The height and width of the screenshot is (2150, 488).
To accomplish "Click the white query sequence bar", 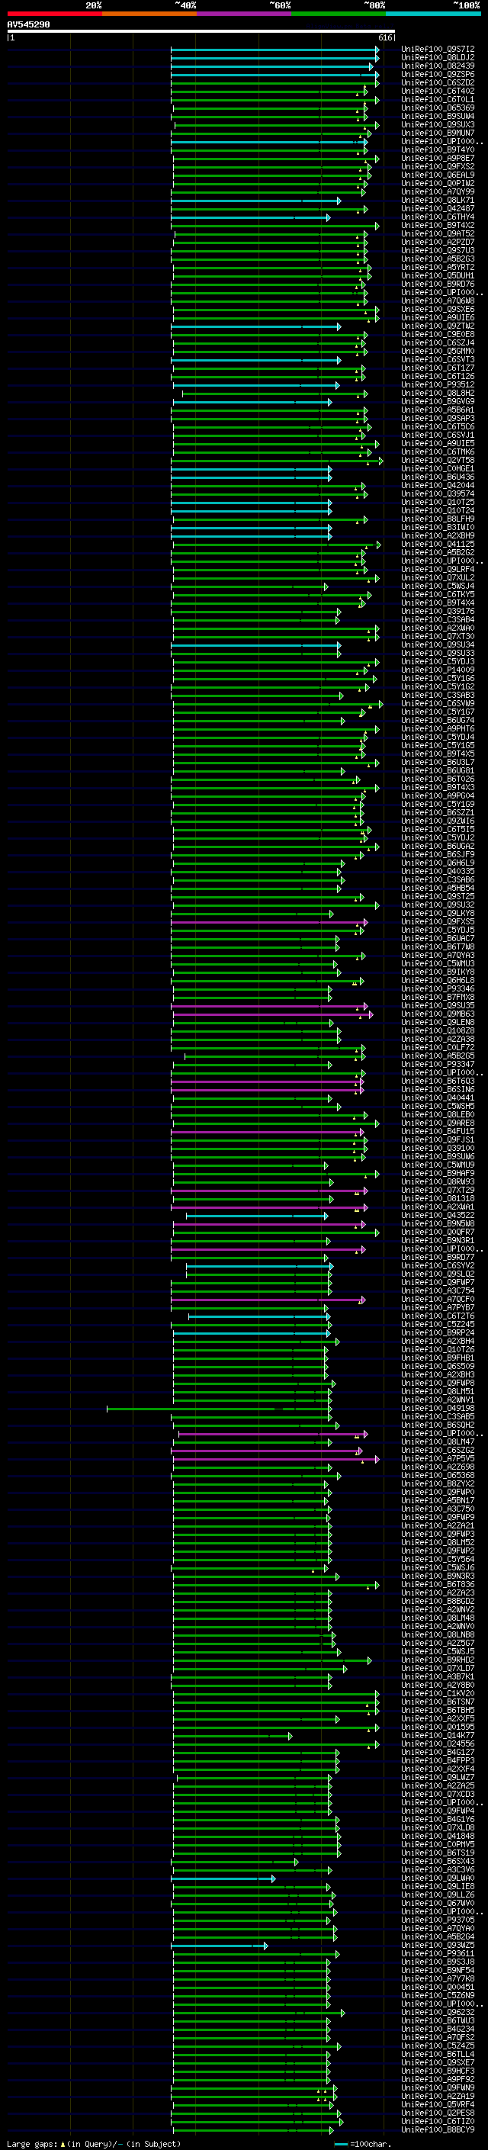I will pyautogui.click(x=201, y=31).
